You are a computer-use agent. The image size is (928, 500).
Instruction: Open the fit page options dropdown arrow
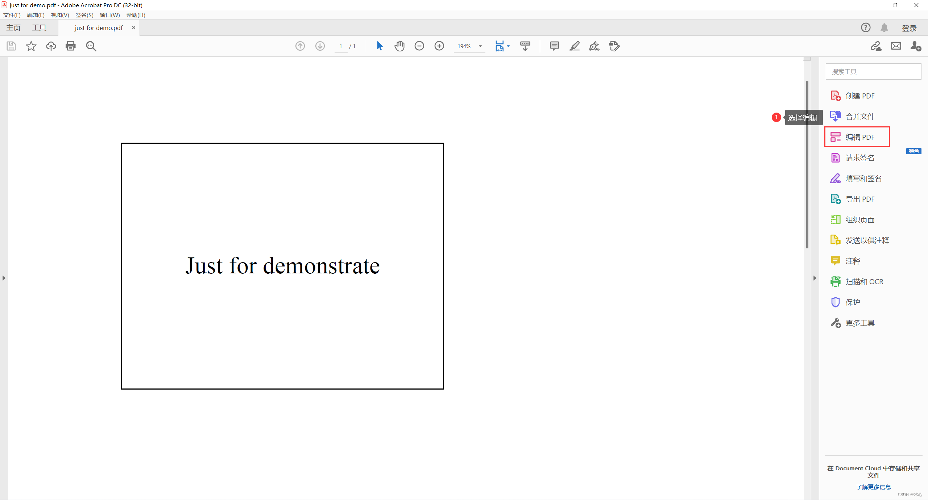pos(508,46)
